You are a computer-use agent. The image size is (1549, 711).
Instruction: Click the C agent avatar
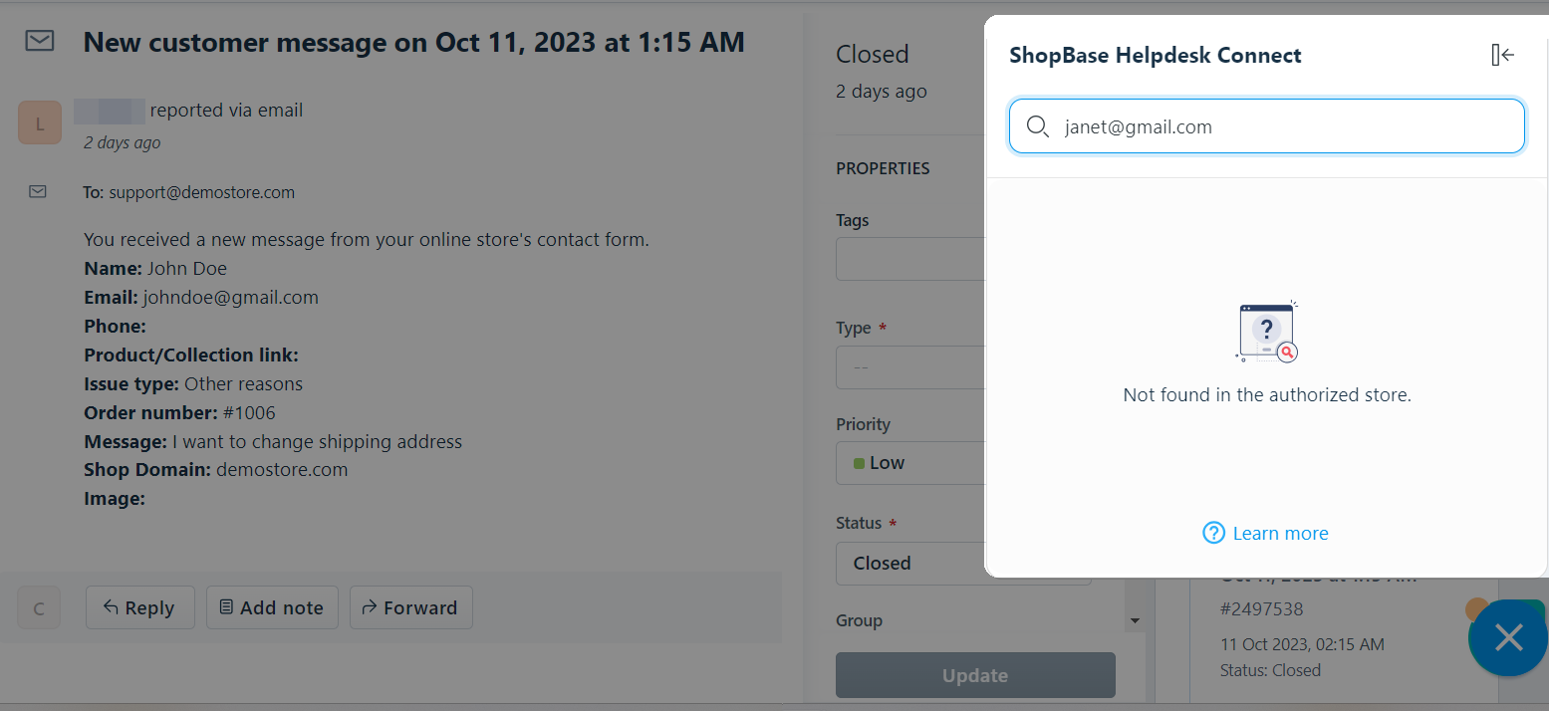pyautogui.click(x=39, y=607)
